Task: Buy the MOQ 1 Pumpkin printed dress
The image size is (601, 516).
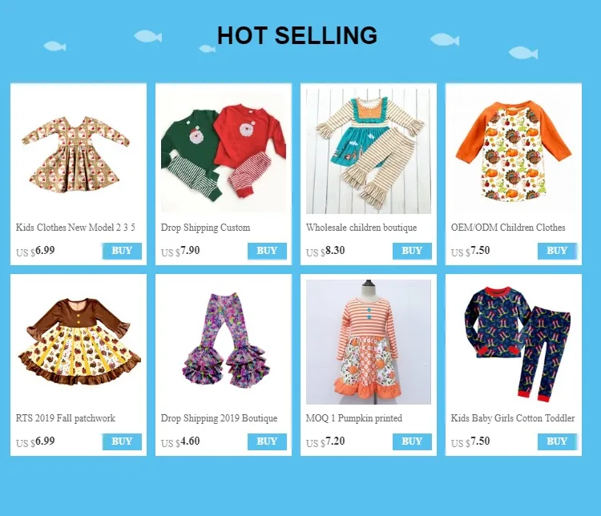Action: coord(412,441)
